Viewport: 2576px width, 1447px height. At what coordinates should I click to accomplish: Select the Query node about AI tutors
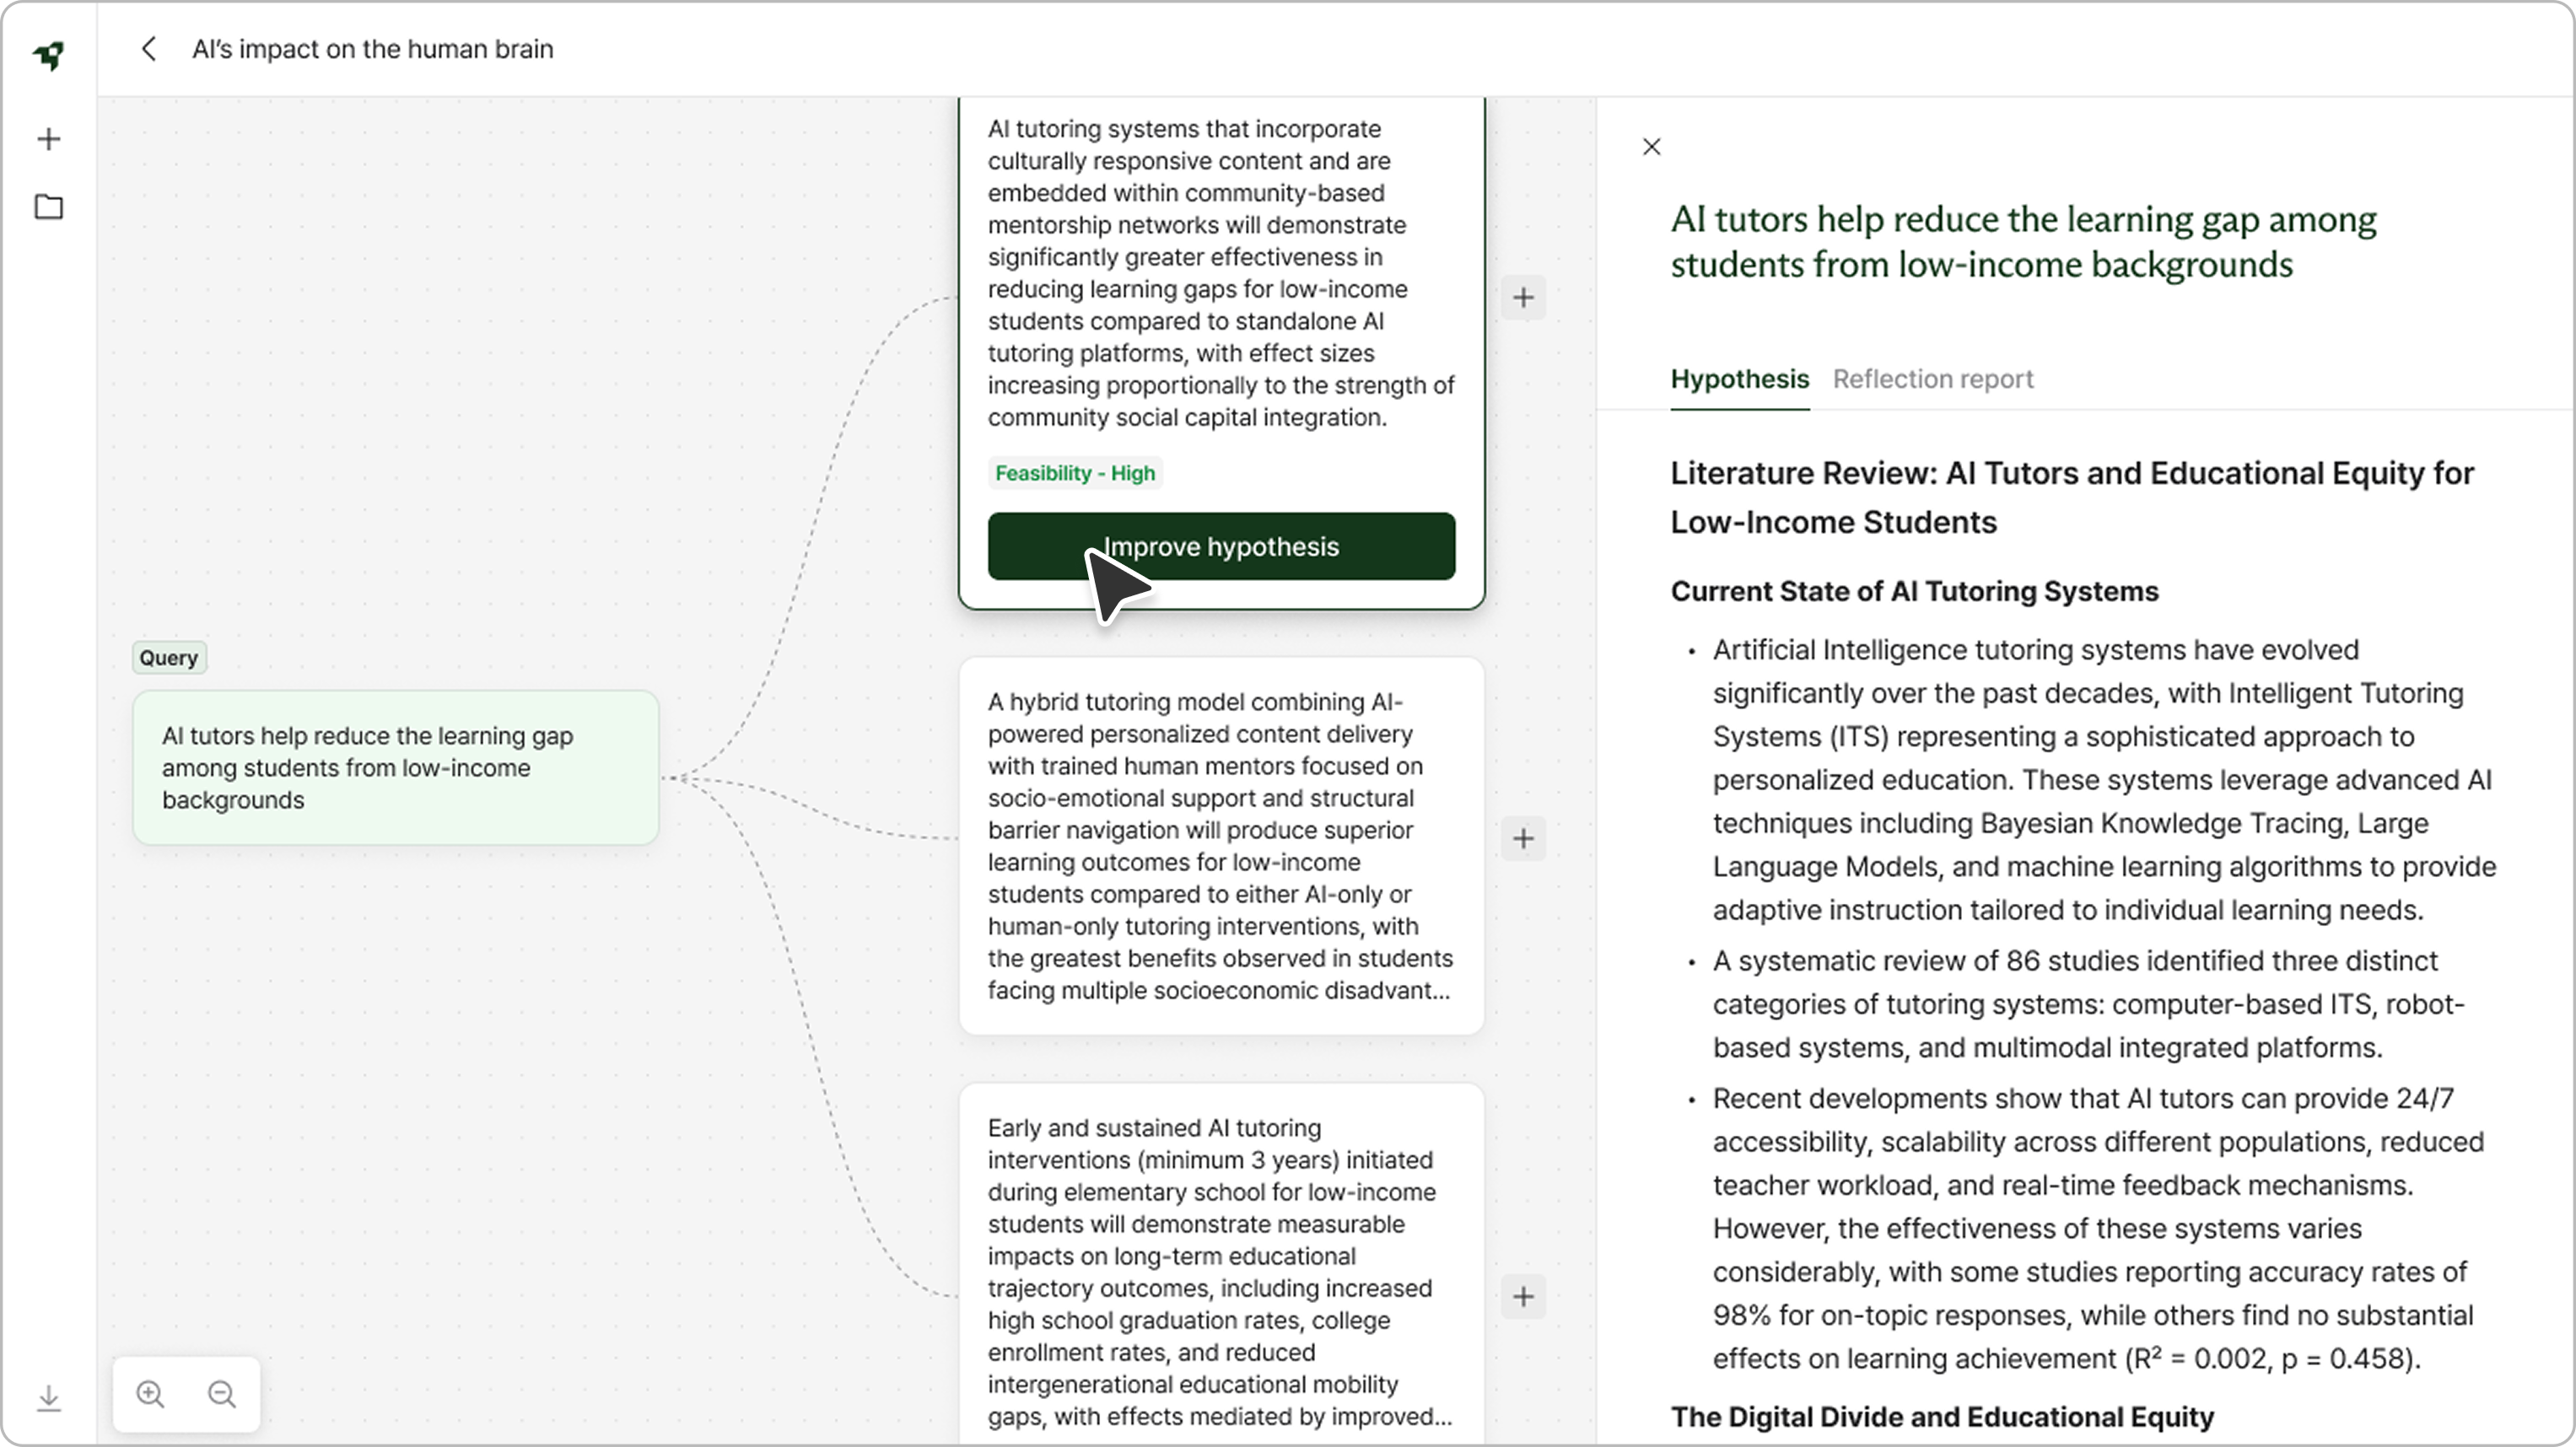click(x=395, y=767)
